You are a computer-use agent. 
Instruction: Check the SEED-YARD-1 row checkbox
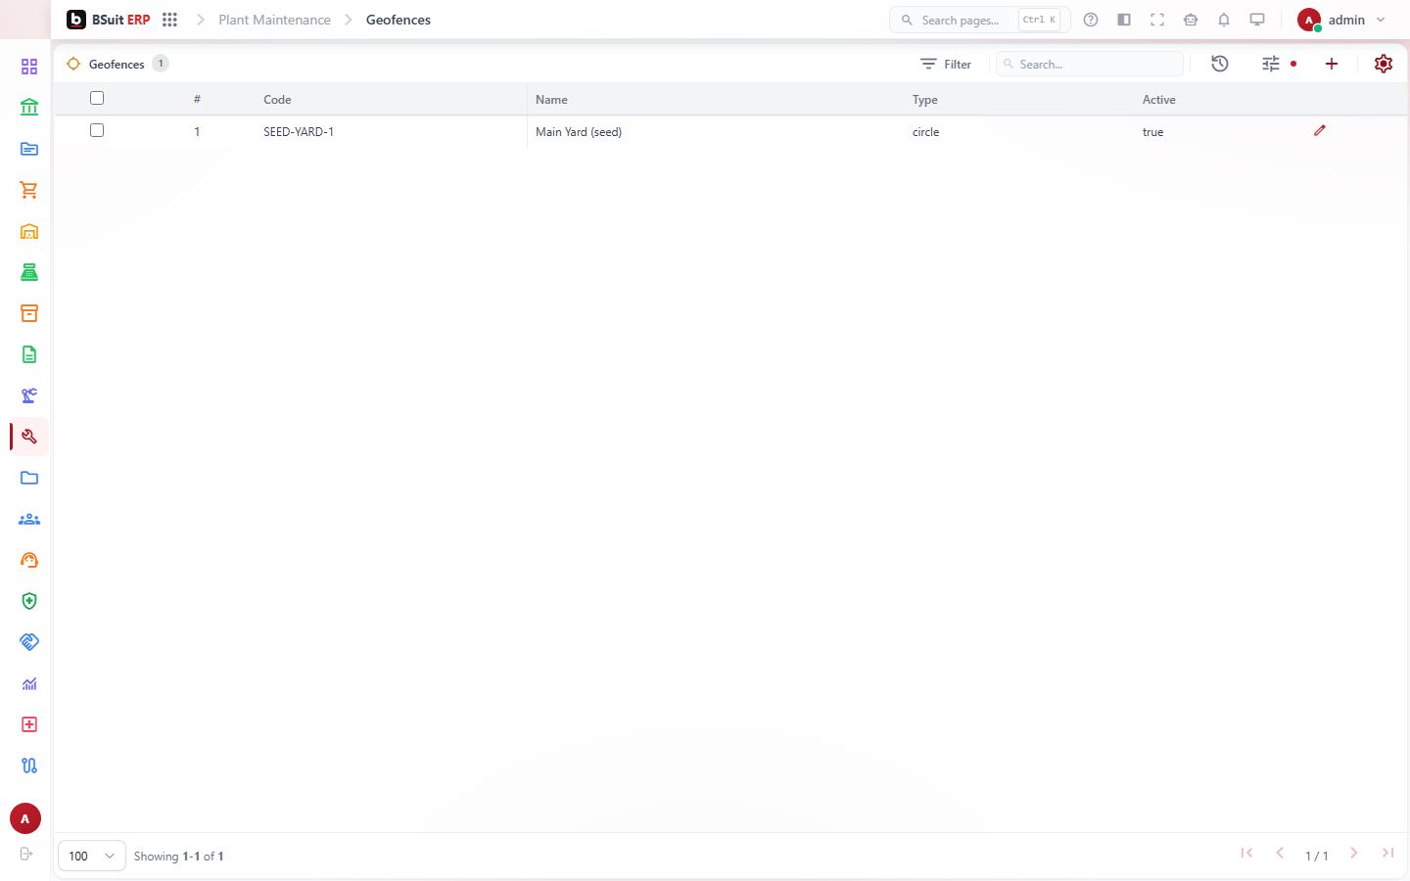(x=97, y=130)
